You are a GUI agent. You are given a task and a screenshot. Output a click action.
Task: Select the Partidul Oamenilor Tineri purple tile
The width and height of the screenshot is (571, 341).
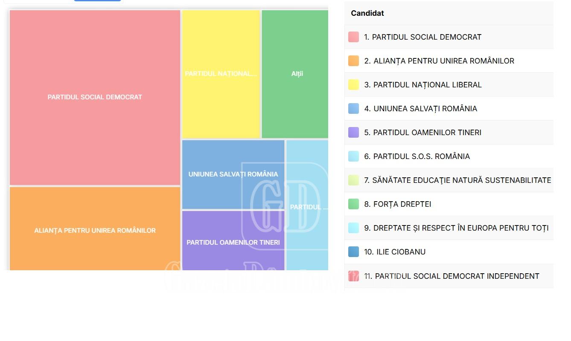(x=233, y=240)
